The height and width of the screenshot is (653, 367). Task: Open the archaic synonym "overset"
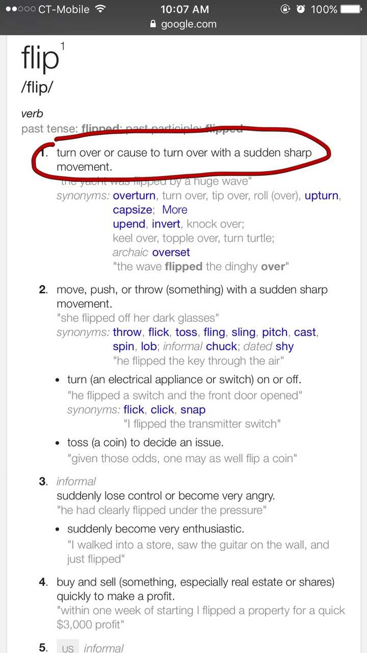171,253
